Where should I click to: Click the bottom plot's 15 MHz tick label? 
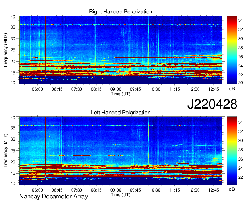point(13,173)
